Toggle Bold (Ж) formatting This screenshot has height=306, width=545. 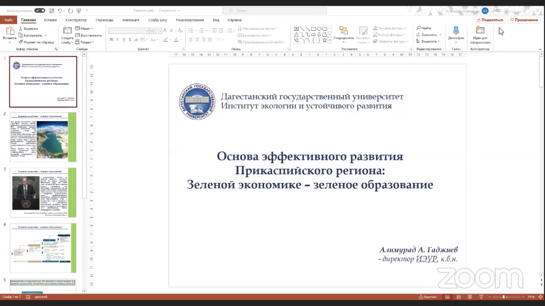click(111, 40)
